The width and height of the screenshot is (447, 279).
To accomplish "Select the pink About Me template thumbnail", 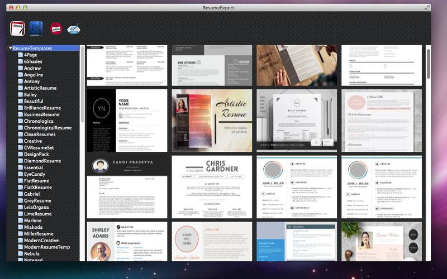I will (382, 121).
